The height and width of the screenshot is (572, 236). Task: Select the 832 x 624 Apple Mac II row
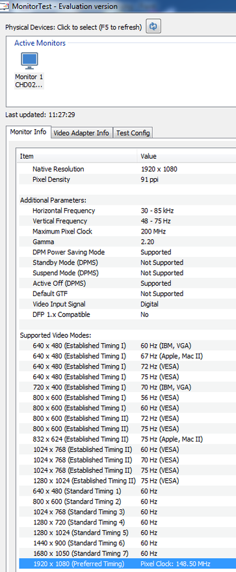pos(126,439)
